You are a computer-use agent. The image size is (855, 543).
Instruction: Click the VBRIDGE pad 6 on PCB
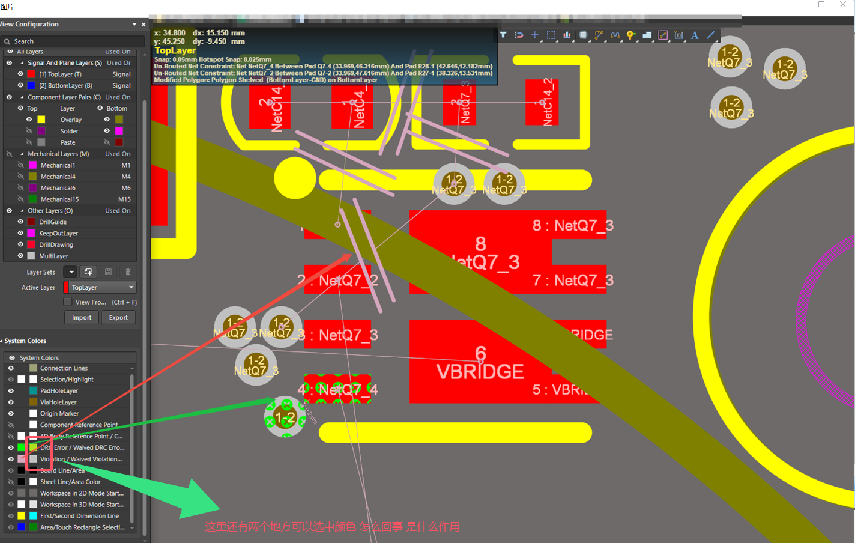click(480, 362)
